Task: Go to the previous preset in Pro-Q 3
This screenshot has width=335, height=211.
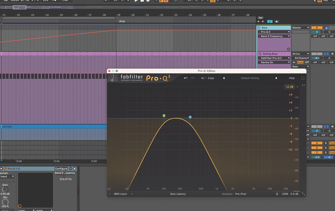Action: 224,78
